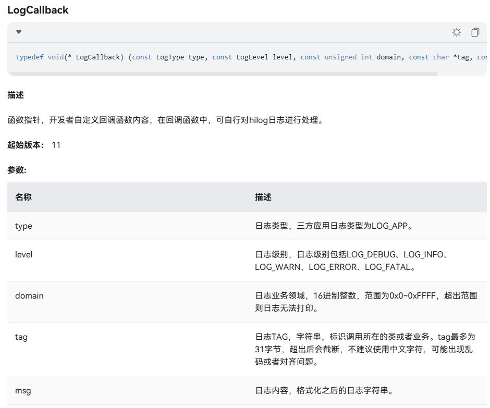Click the LogCallback section heading
Screen dimensions: 490x408
click(x=38, y=10)
